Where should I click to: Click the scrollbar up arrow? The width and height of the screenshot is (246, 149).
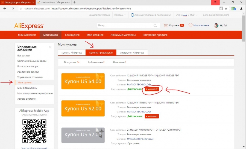pyautogui.click(x=244, y=14)
